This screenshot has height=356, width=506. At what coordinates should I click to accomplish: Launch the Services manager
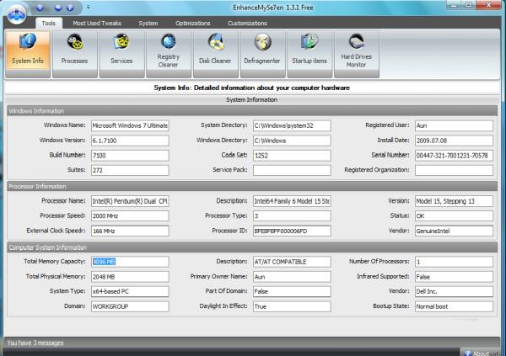pyautogui.click(x=121, y=53)
